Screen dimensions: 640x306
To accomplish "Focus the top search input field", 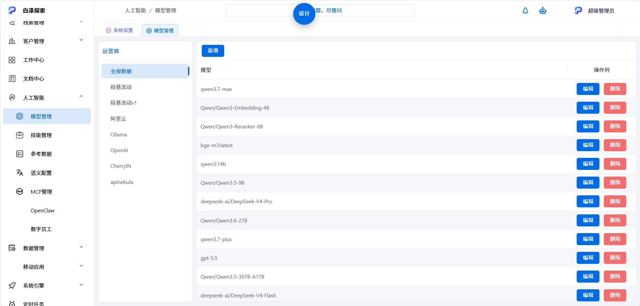I will 320,10.
